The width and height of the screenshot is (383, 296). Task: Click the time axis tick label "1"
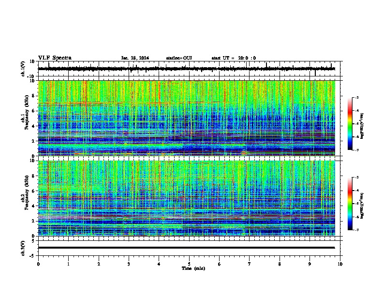[x=68, y=264]
